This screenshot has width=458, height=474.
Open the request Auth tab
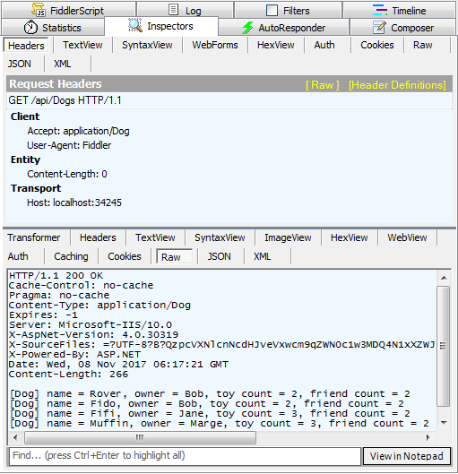coord(324,45)
